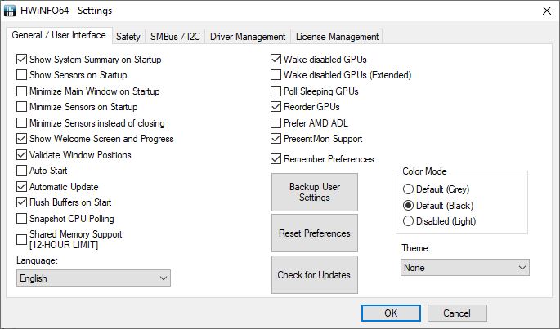Image resolution: width=560 pixels, height=329 pixels.
Task: Toggle Minimize Sensors instead of closing
Action: [22, 122]
